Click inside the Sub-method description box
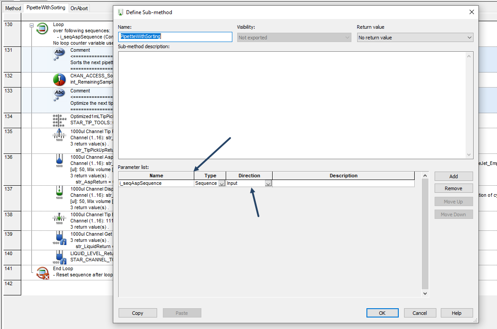The width and height of the screenshot is (497, 329). tap(292, 105)
